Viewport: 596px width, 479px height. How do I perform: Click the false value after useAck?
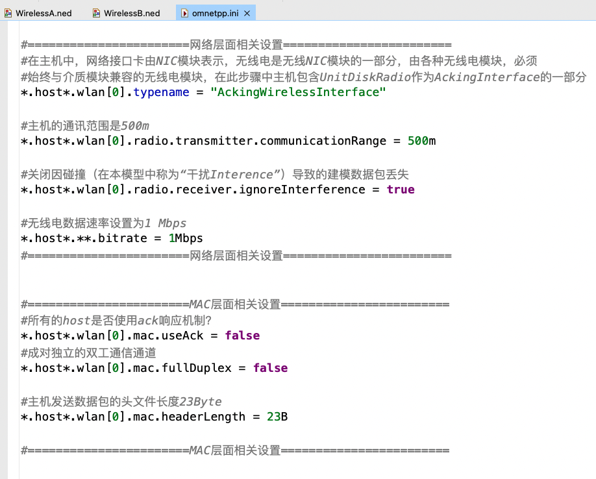pos(242,336)
